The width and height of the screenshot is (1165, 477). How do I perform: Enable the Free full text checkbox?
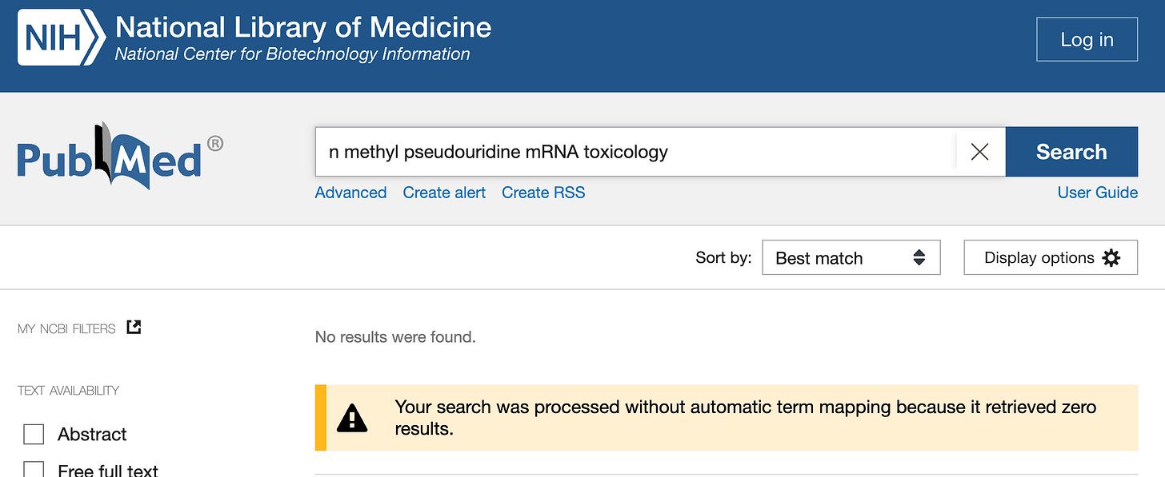34,470
